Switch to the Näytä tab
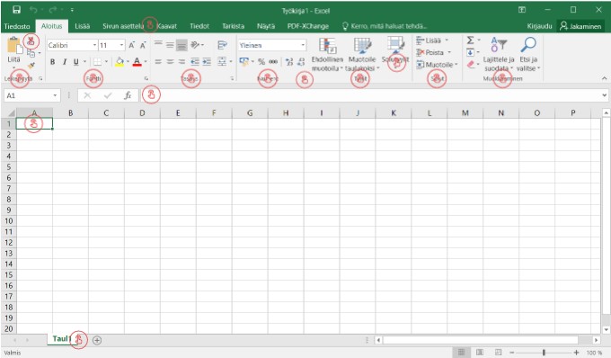 tap(266, 26)
